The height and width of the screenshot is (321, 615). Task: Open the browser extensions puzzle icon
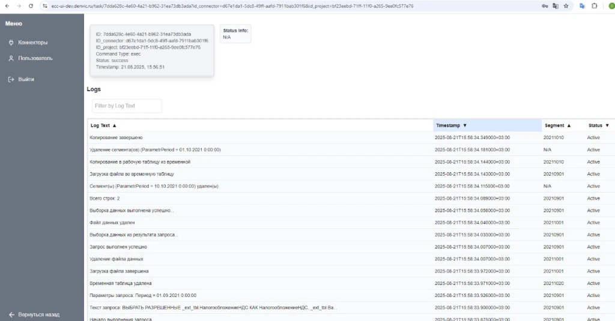coord(594,6)
